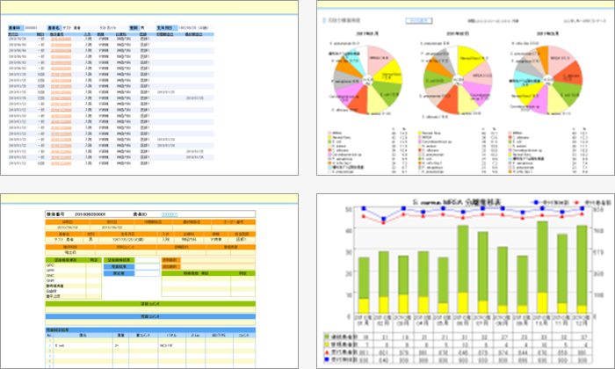
Task: Click white field beside the green 塗抹 result label
Action: 147,260
